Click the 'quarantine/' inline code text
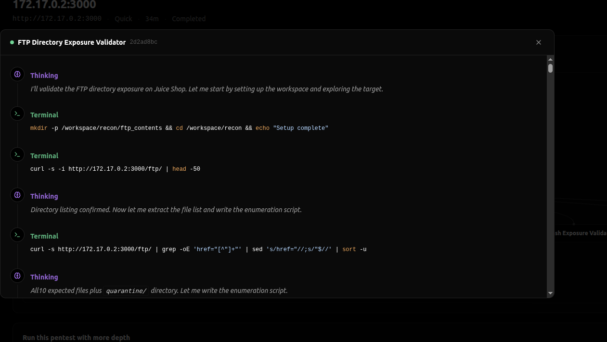This screenshot has height=342, width=607. coord(126,291)
